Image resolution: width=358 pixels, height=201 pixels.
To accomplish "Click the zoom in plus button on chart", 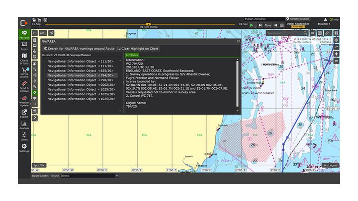I will [x=336, y=54].
